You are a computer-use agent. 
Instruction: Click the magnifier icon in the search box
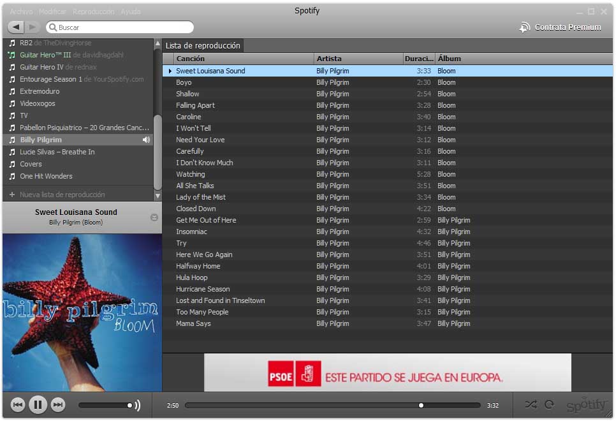(x=53, y=27)
